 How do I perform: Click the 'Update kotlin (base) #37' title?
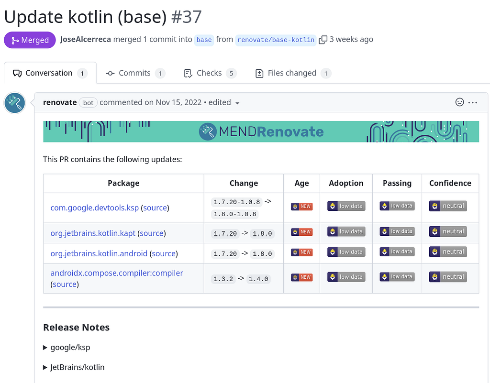(103, 17)
